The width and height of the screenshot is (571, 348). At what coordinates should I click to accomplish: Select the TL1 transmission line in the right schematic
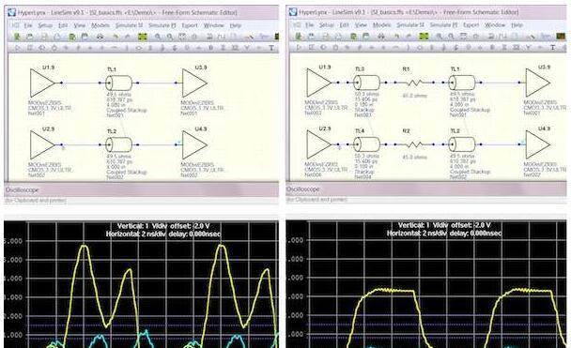point(462,83)
